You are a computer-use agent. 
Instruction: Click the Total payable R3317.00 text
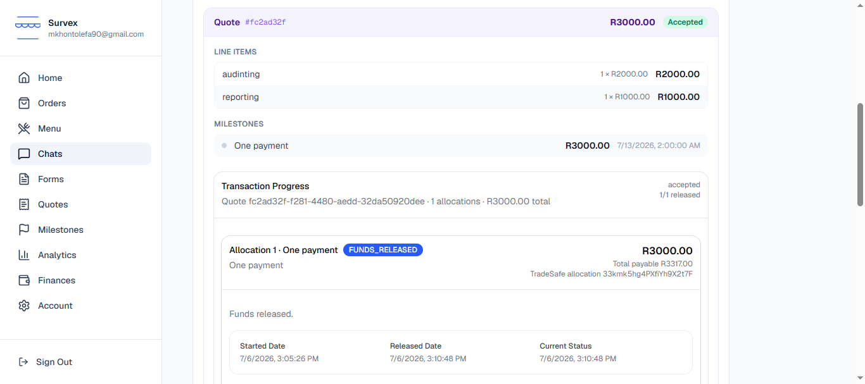tap(653, 264)
